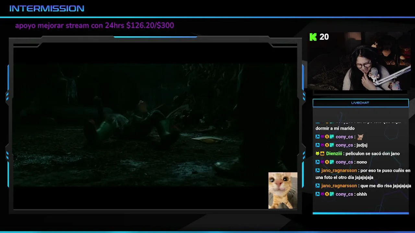
Task: Click the gold number 1 badge on cony_cs's cat emote message
Action: point(327,137)
